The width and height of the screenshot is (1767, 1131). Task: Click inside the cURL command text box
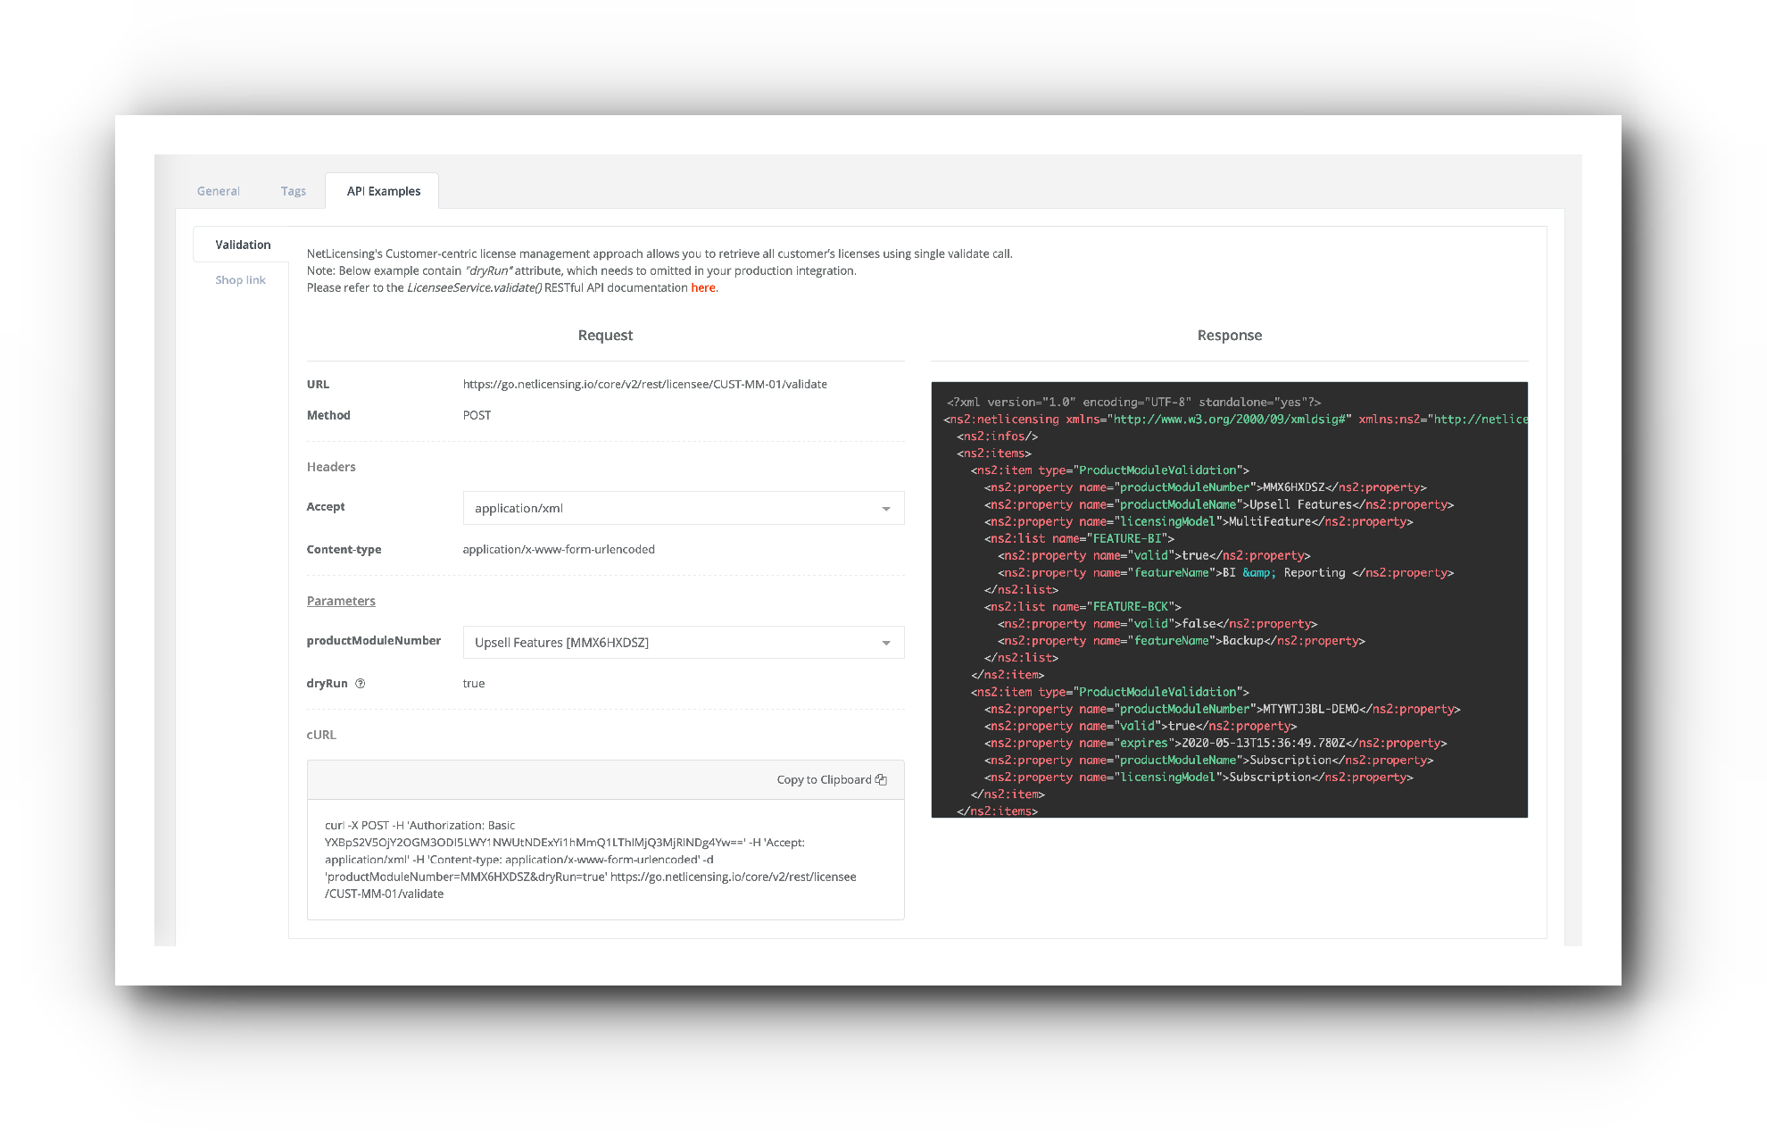605,859
